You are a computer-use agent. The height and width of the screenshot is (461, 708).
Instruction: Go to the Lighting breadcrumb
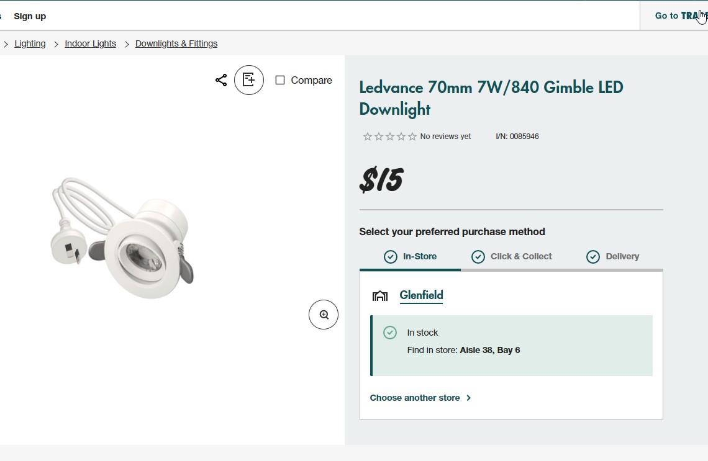pos(30,43)
